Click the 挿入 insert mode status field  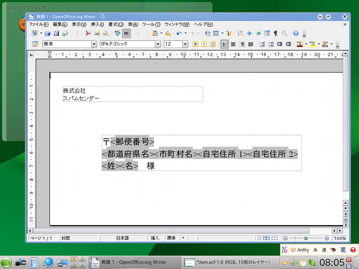point(155,238)
